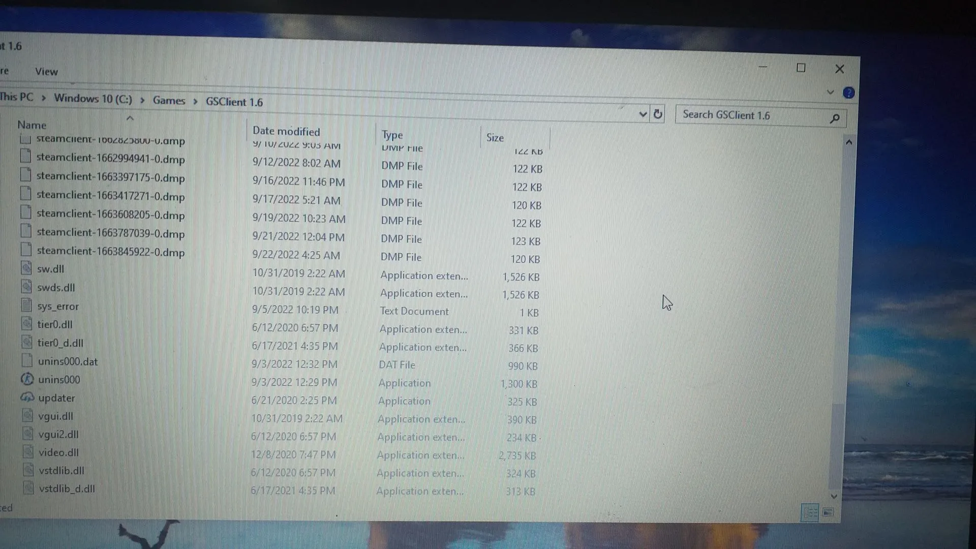Click the date 9/3/2022 12:29 PM
Screen dimensions: 976x549
[x=294, y=382]
